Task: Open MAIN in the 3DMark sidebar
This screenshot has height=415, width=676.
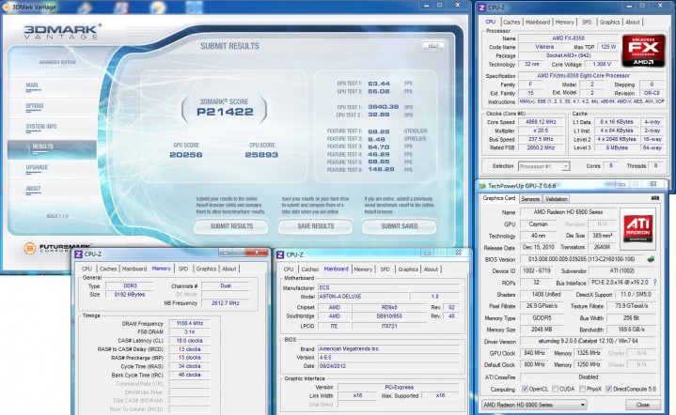Action: coord(32,85)
